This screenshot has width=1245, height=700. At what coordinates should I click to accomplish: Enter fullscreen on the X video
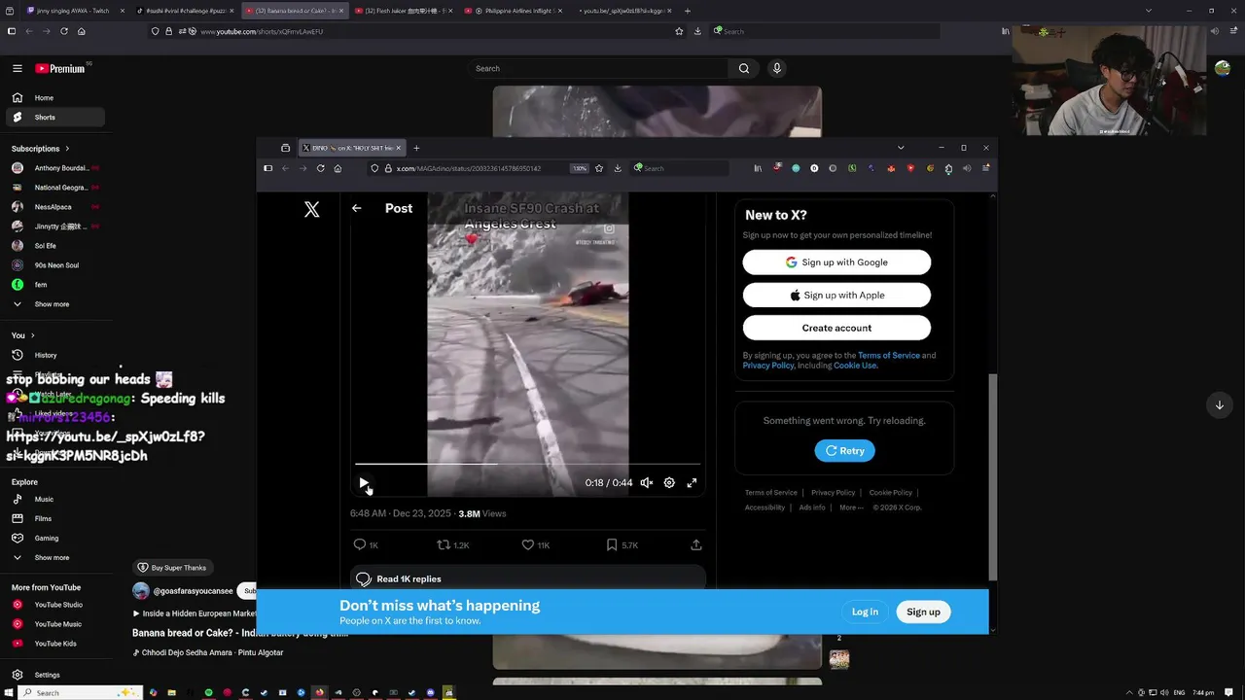coord(692,482)
